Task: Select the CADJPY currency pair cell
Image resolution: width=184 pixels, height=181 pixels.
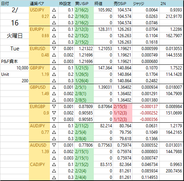Action: pyautogui.click(x=39, y=165)
